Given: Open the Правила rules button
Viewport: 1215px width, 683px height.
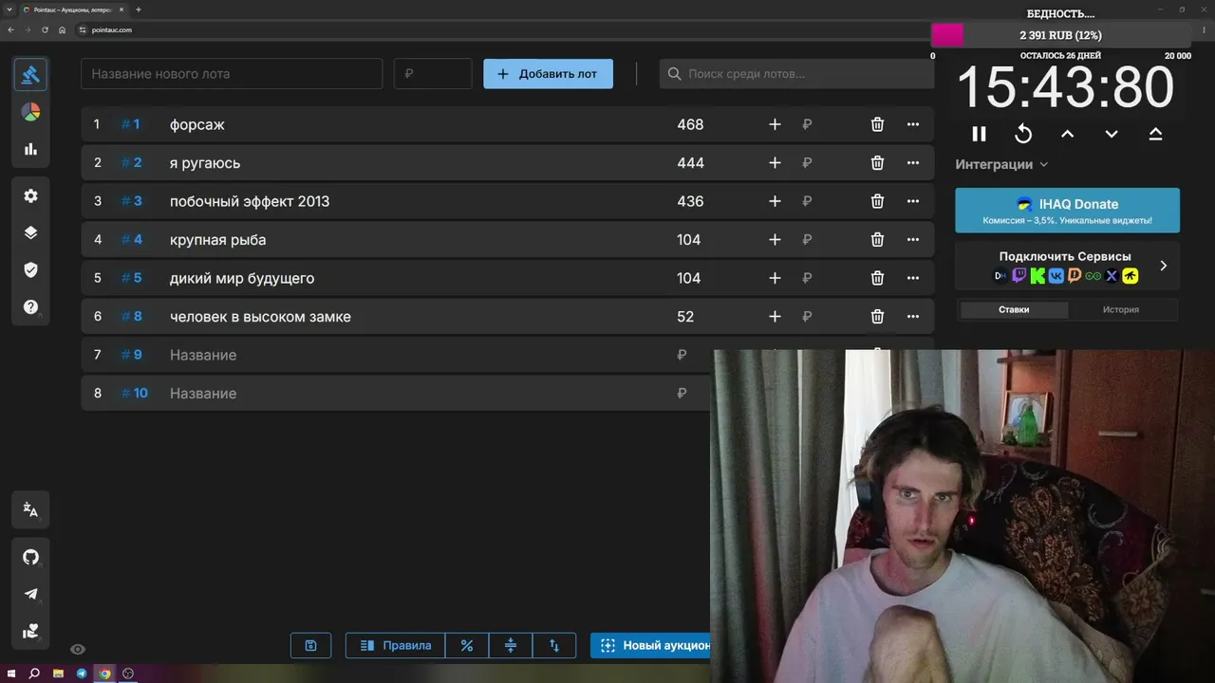Looking at the screenshot, I should (395, 645).
